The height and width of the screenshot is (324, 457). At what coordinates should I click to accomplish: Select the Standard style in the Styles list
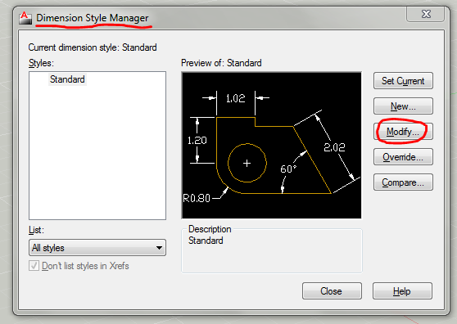67,79
